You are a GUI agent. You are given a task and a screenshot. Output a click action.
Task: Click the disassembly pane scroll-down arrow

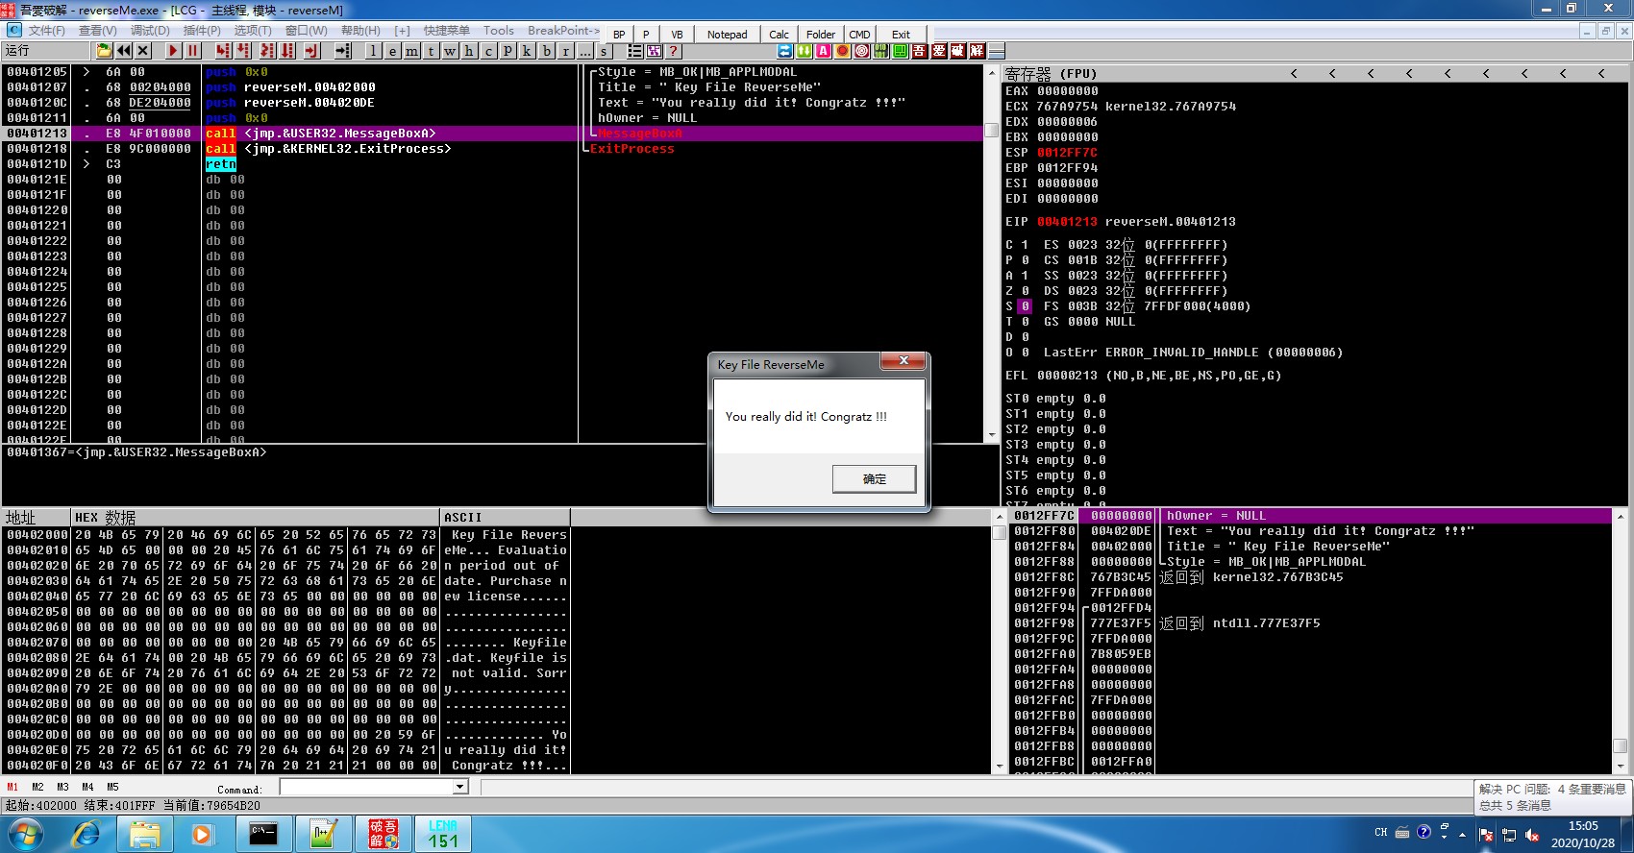pyautogui.click(x=992, y=435)
